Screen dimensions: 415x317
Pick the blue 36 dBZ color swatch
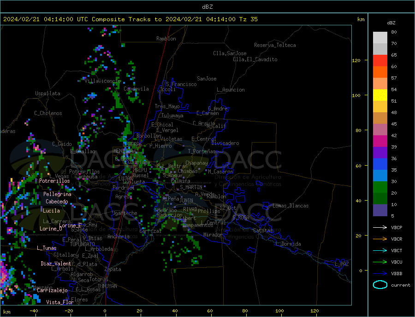pyautogui.click(x=380, y=164)
